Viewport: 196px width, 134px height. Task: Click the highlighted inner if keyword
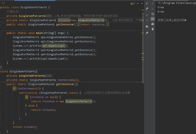(27, 97)
